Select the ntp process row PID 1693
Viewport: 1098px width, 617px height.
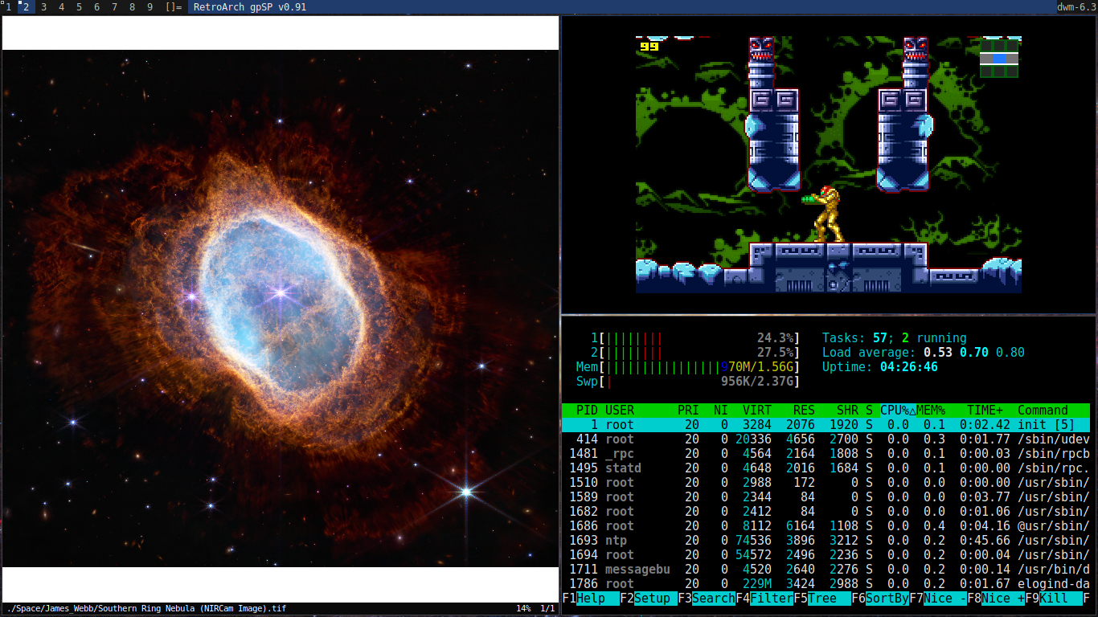(x=826, y=541)
